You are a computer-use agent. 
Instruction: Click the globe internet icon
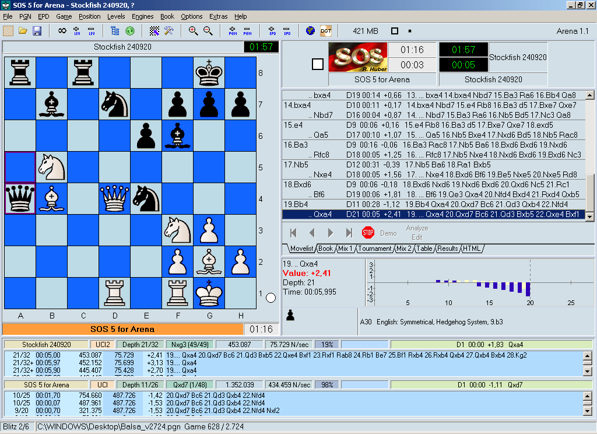tap(310, 31)
